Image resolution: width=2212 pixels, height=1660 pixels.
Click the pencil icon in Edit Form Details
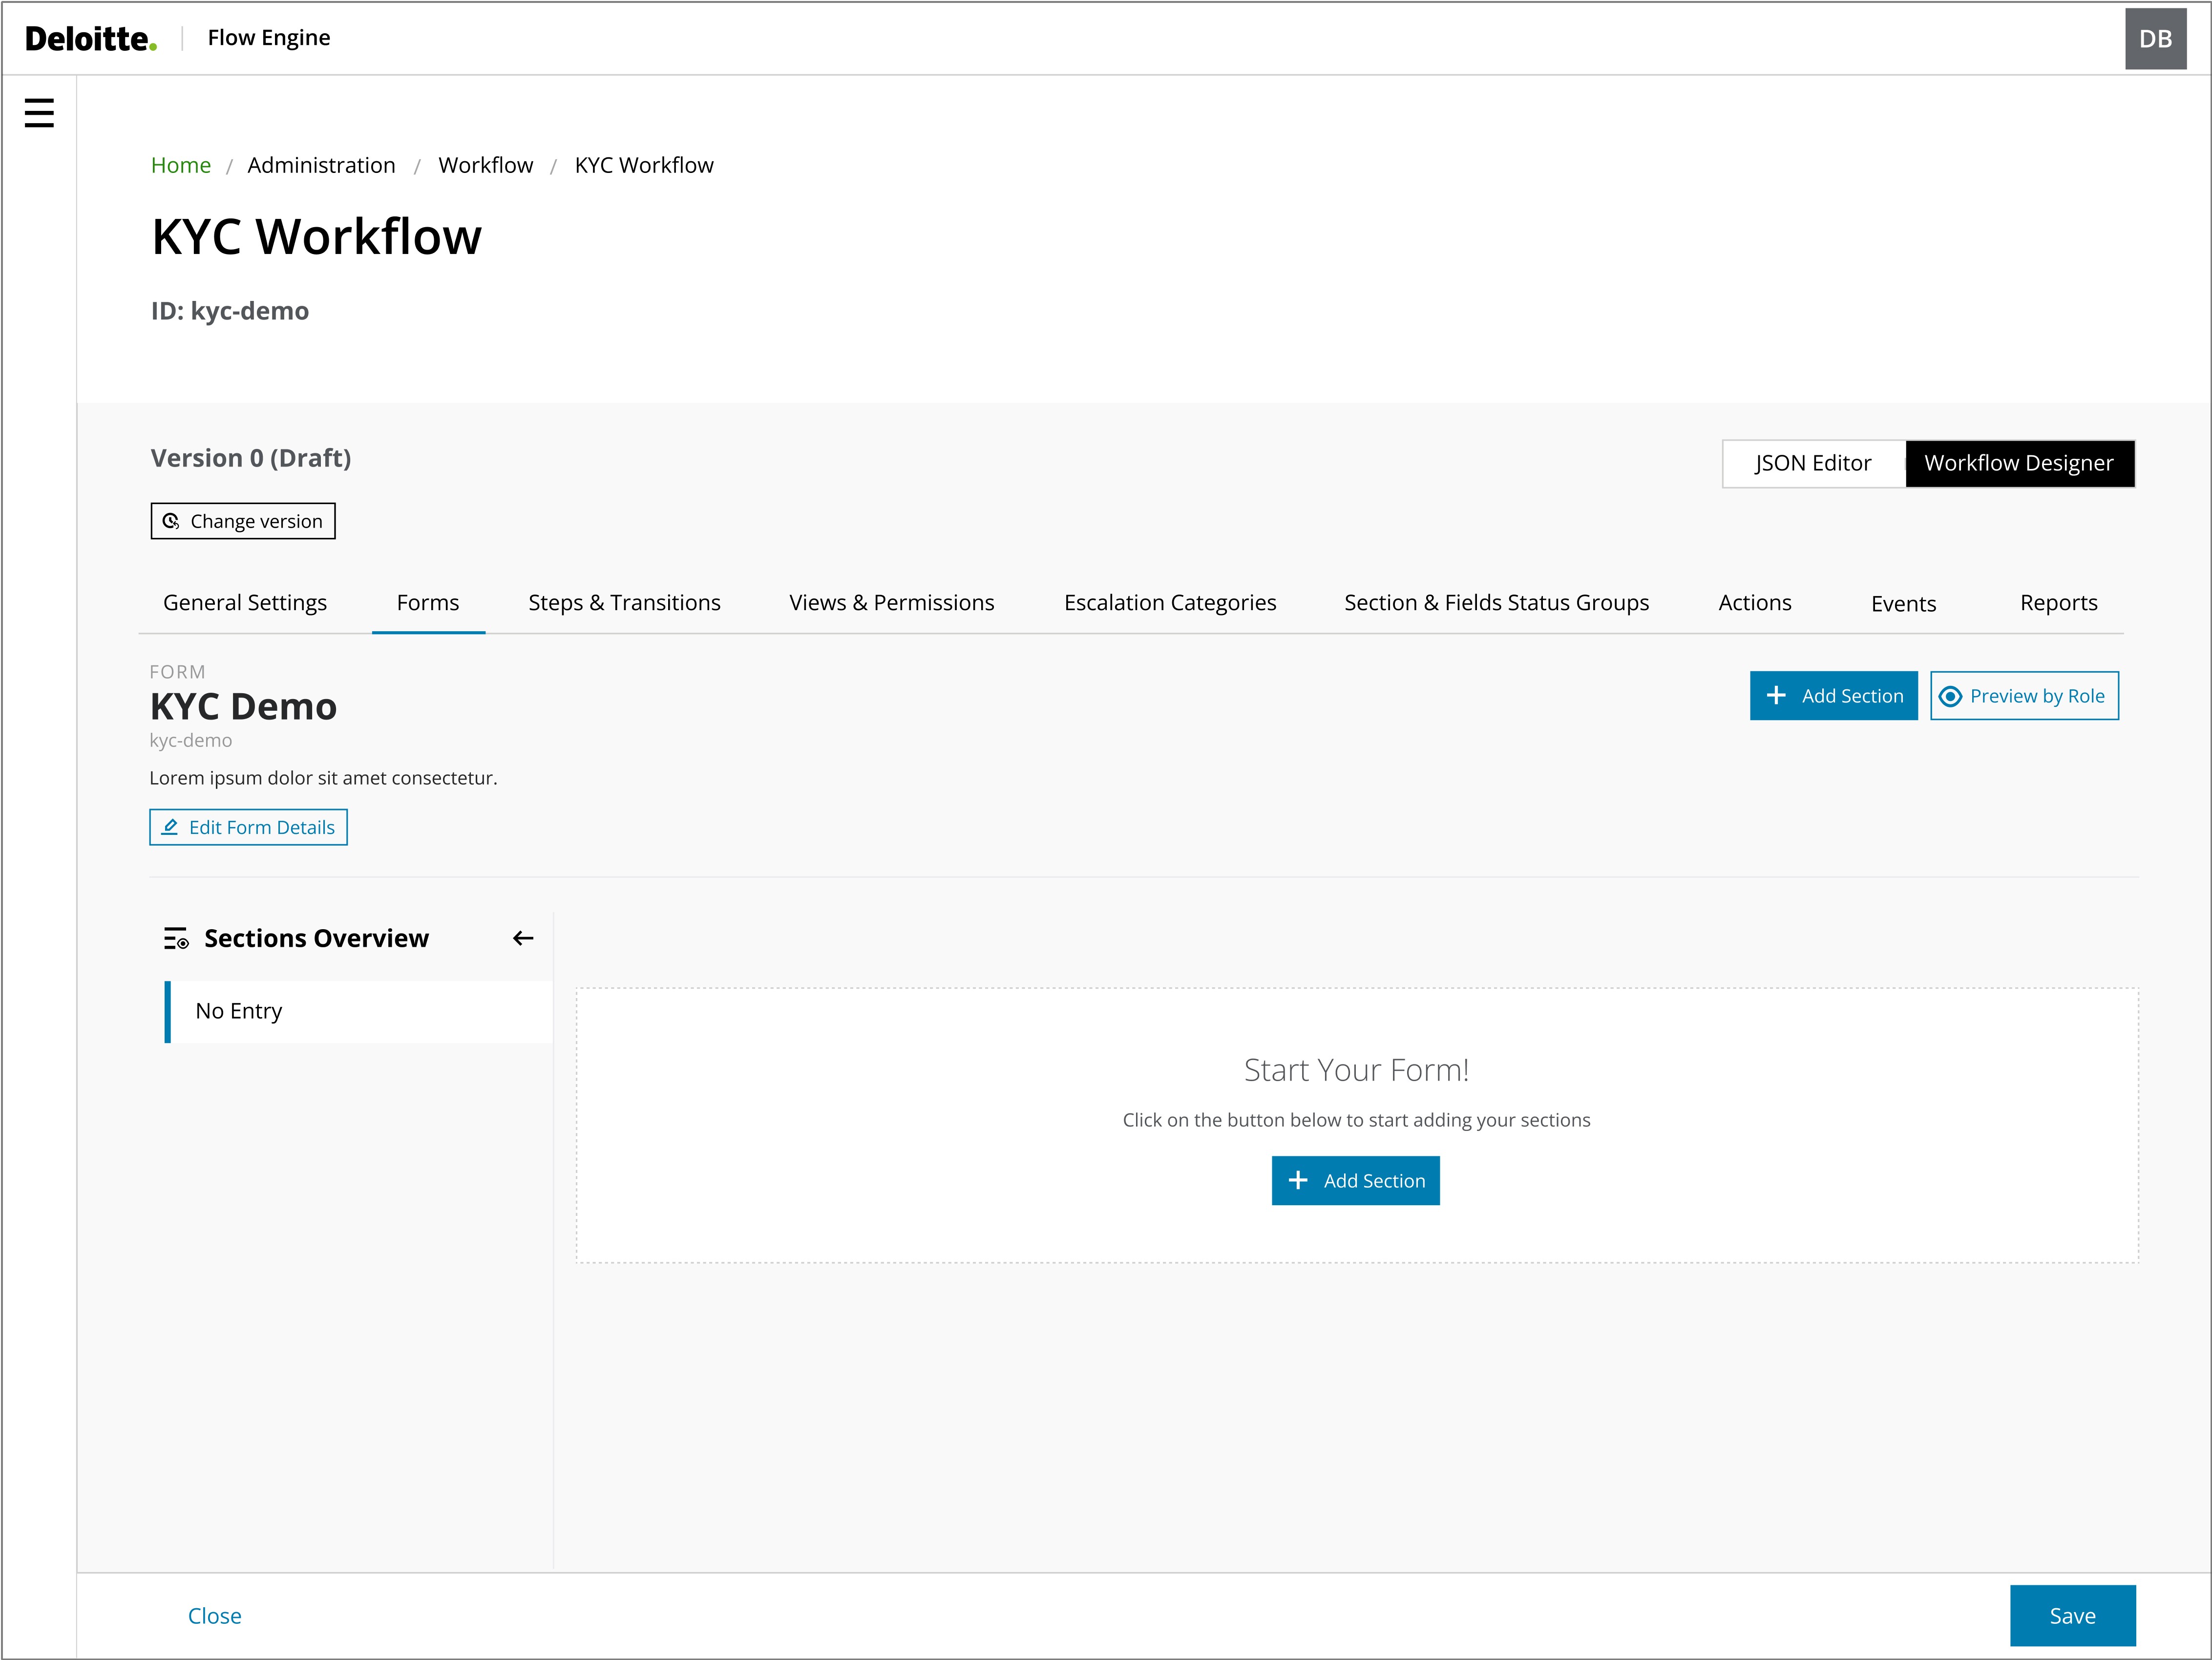(x=170, y=827)
